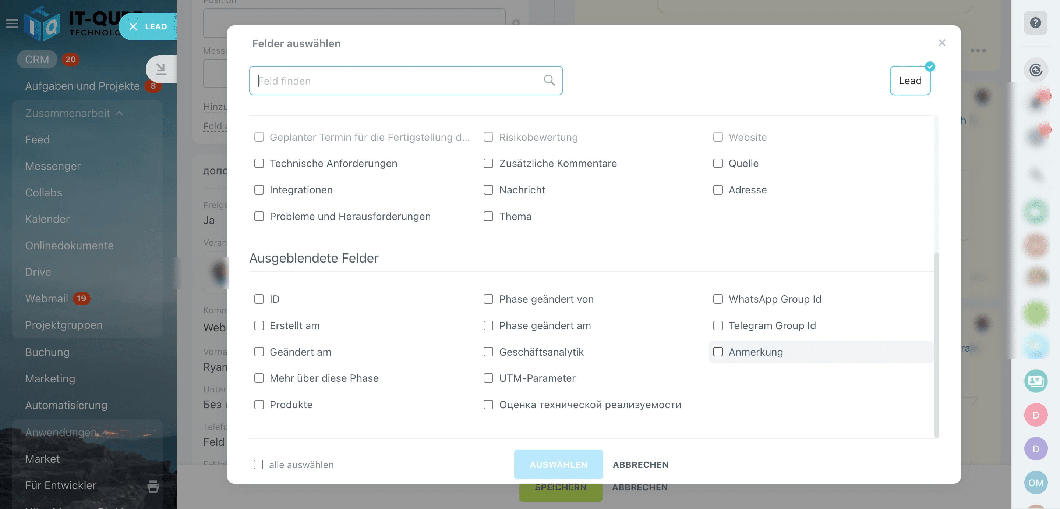Open Webmail from the sidebar
The width and height of the screenshot is (1060, 509).
pyautogui.click(x=46, y=298)
